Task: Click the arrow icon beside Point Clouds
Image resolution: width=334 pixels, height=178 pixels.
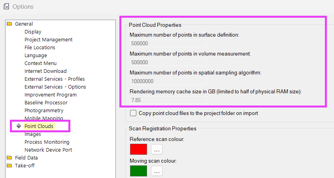Action: pos(19,126)
